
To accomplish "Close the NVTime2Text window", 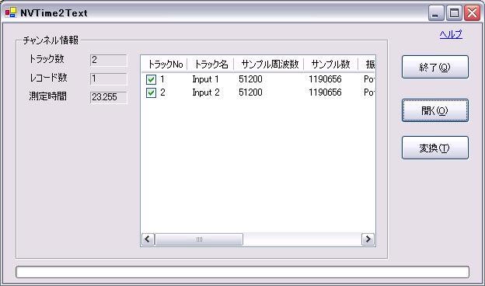I will tap(473, 13).
